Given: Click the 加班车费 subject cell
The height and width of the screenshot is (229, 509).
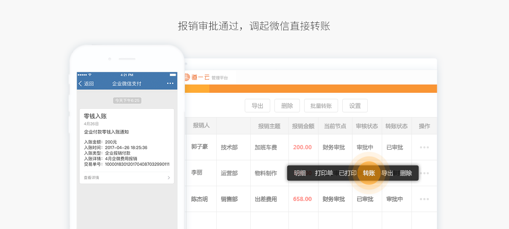Looking at the screenshot, I should pos(266,148).
